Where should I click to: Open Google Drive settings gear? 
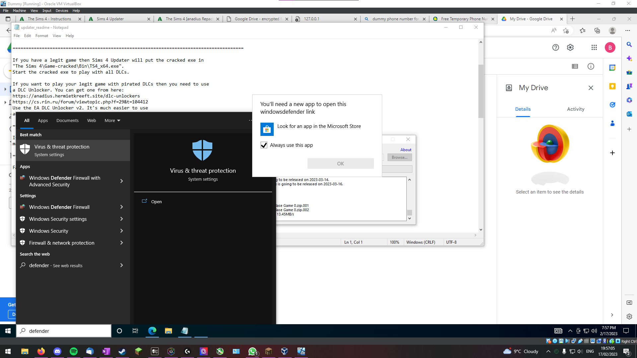[570, 47]
